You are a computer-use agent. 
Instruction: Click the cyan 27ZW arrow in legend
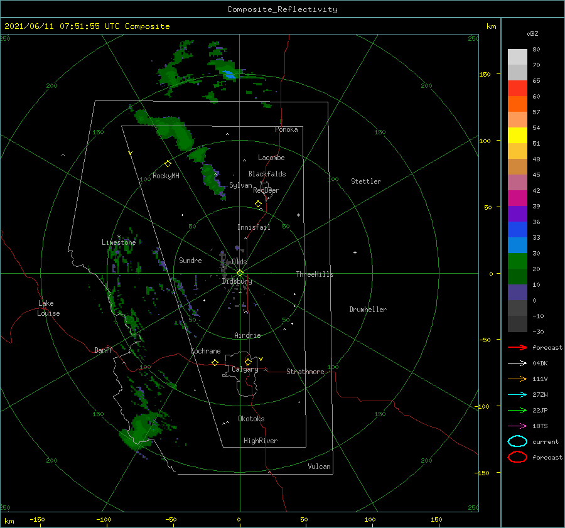(x=517, y=395)
